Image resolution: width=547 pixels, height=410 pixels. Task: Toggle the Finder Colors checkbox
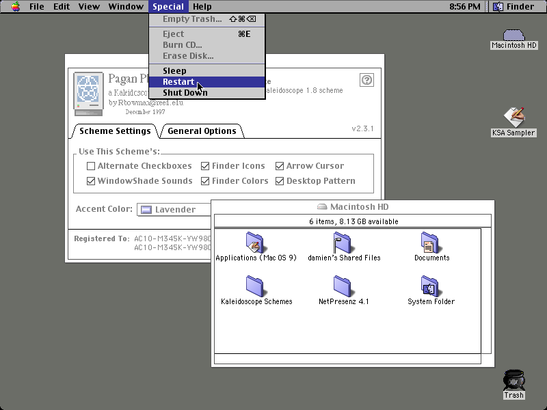pos(205,181)
